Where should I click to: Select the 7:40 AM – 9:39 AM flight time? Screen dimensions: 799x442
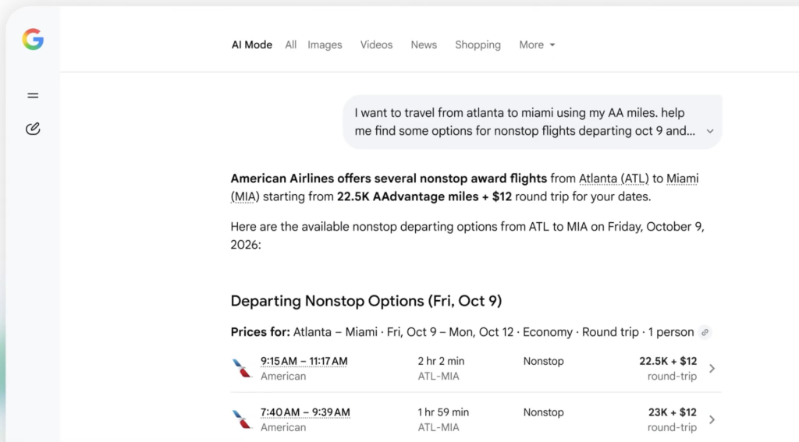pyautogui.click(x=305, y=412)
